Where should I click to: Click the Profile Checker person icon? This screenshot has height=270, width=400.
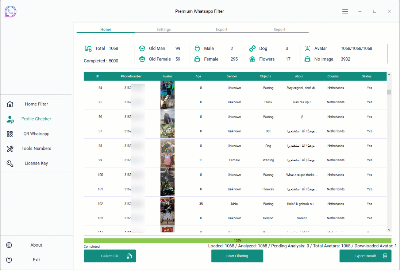coord(10,119)
